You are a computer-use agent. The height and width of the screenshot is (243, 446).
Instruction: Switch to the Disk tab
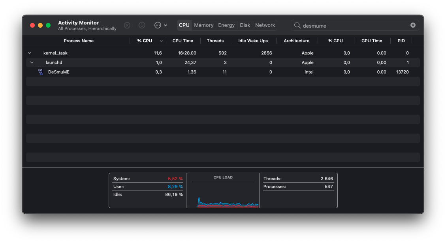(245, 25)
